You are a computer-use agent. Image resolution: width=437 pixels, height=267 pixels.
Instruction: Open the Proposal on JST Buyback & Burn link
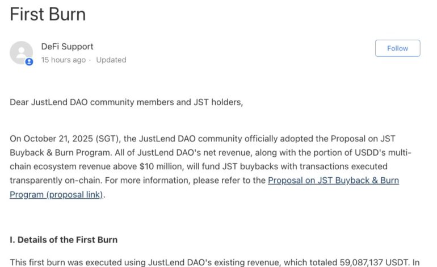333,181
